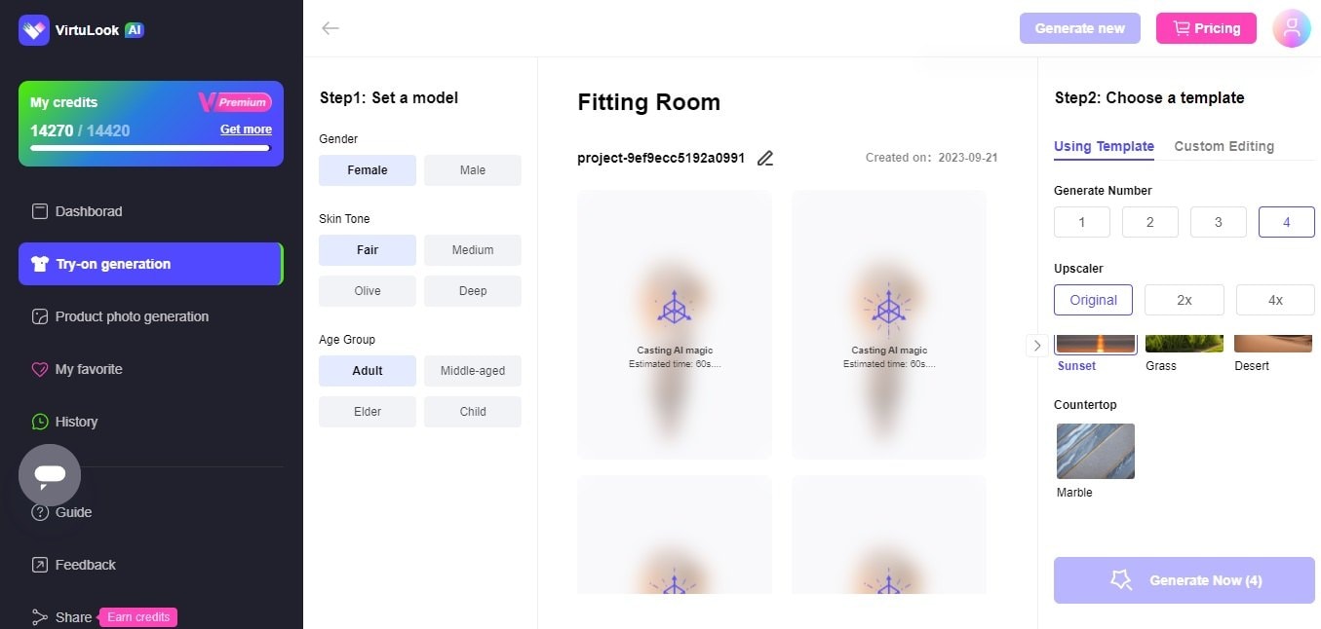Open the Pricing page

[x=1207, y=28]
